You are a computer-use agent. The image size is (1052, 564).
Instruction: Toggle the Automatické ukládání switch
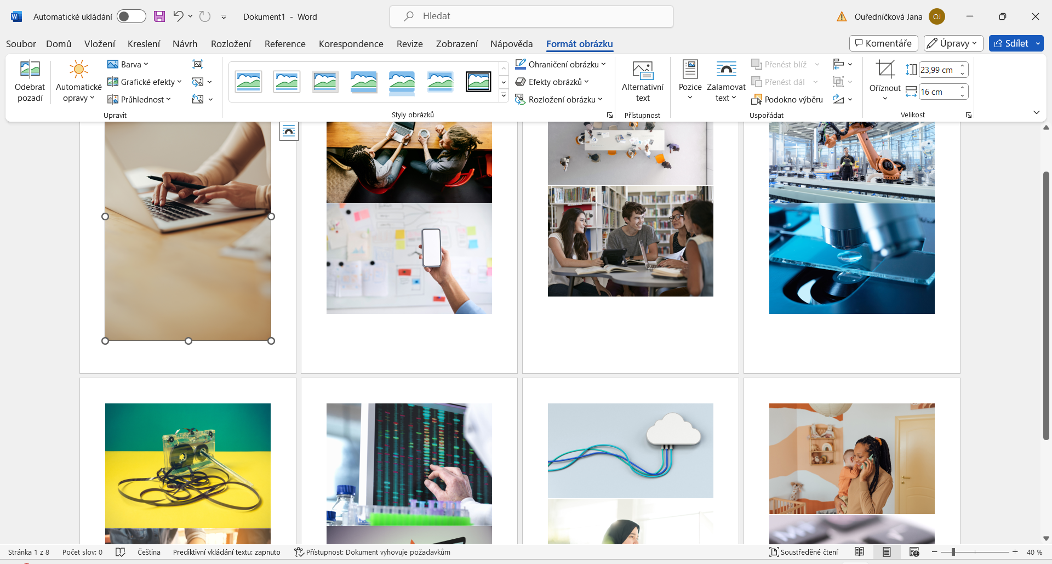coord(131,16)
